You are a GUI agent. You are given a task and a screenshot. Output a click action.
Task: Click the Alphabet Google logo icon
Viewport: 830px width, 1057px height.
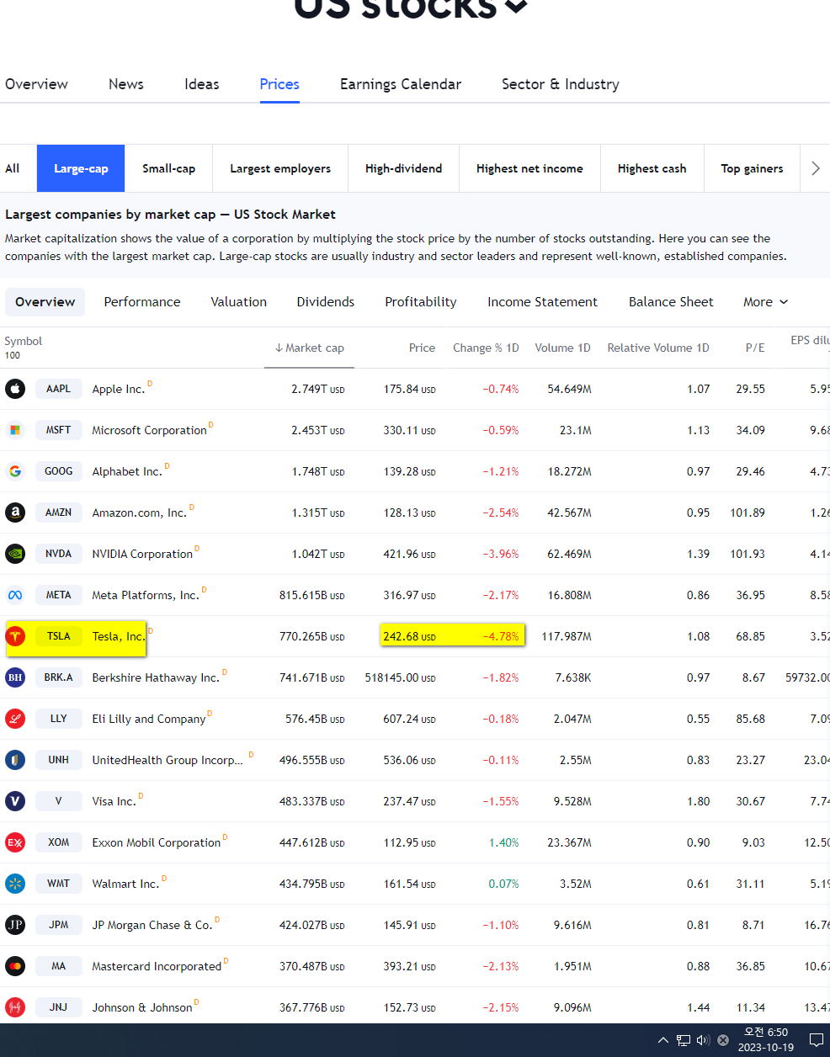click(15, 471)
